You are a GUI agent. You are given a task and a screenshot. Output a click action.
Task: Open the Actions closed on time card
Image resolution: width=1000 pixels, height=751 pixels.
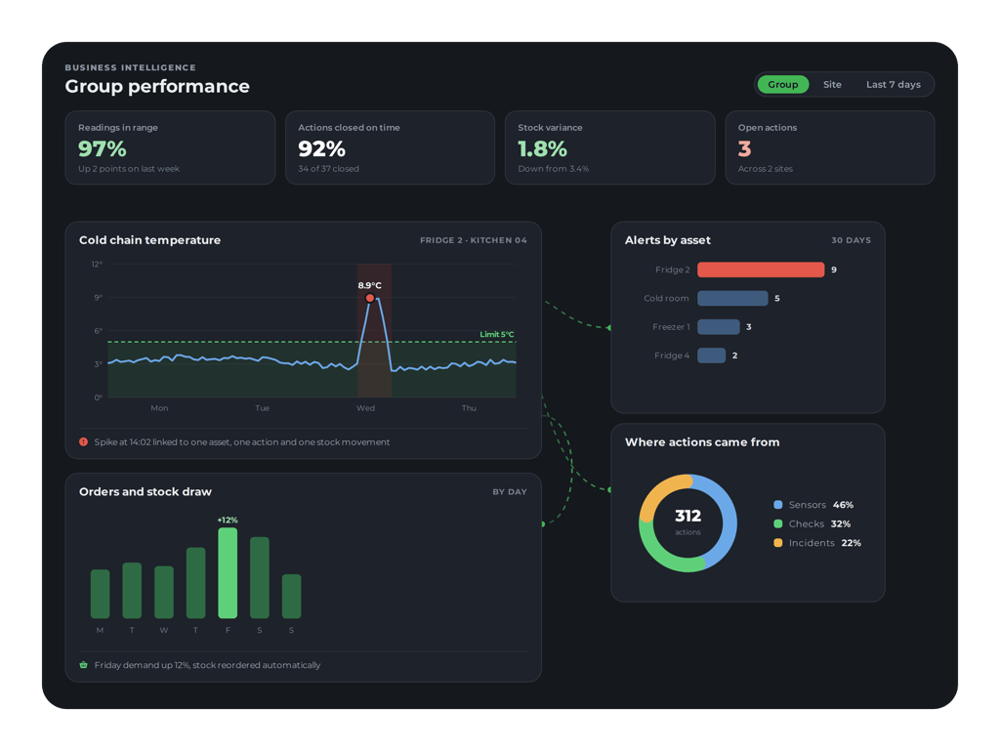point(391,147)
